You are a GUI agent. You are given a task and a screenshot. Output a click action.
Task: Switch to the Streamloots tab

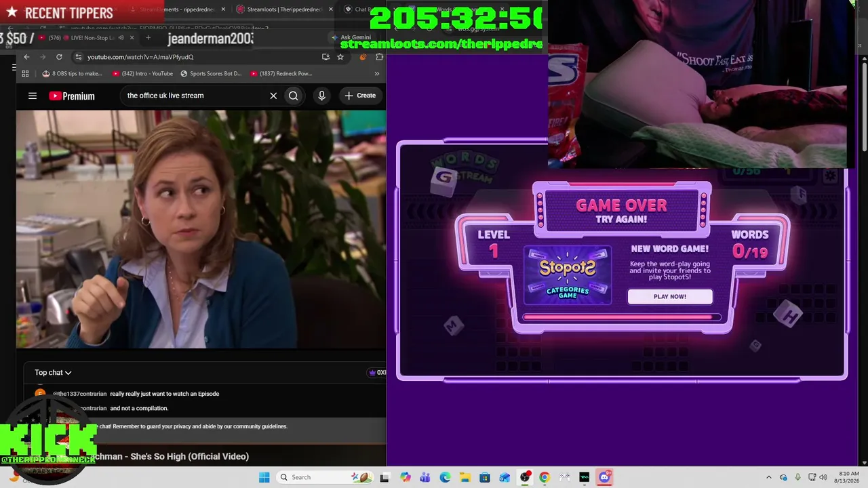(284, 9)
